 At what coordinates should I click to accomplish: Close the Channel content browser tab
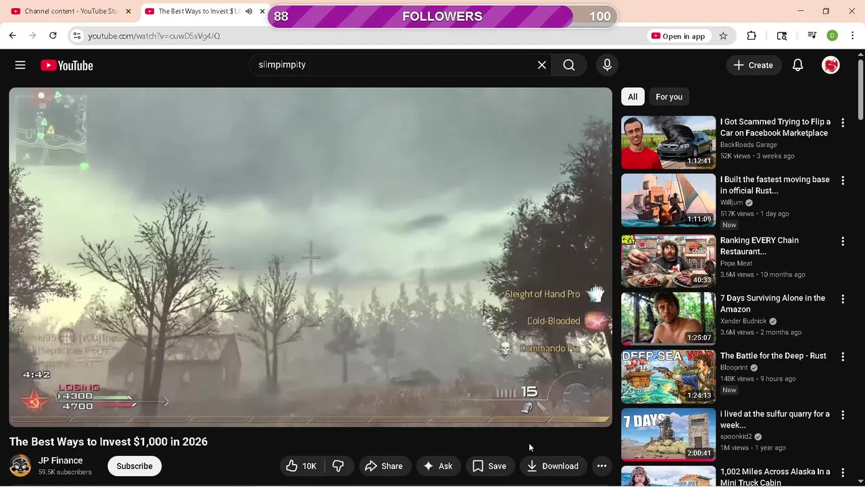point(128,11)
